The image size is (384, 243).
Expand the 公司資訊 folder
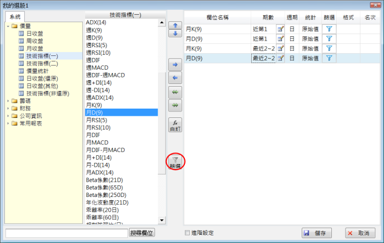click(8, 116)
